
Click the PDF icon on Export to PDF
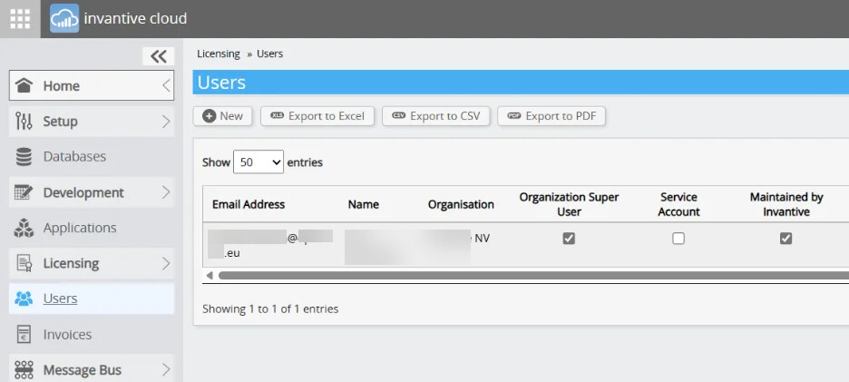click(514, 115)
